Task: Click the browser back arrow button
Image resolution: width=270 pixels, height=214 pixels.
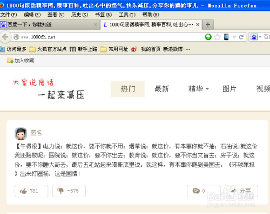Action: pos(5,37)
